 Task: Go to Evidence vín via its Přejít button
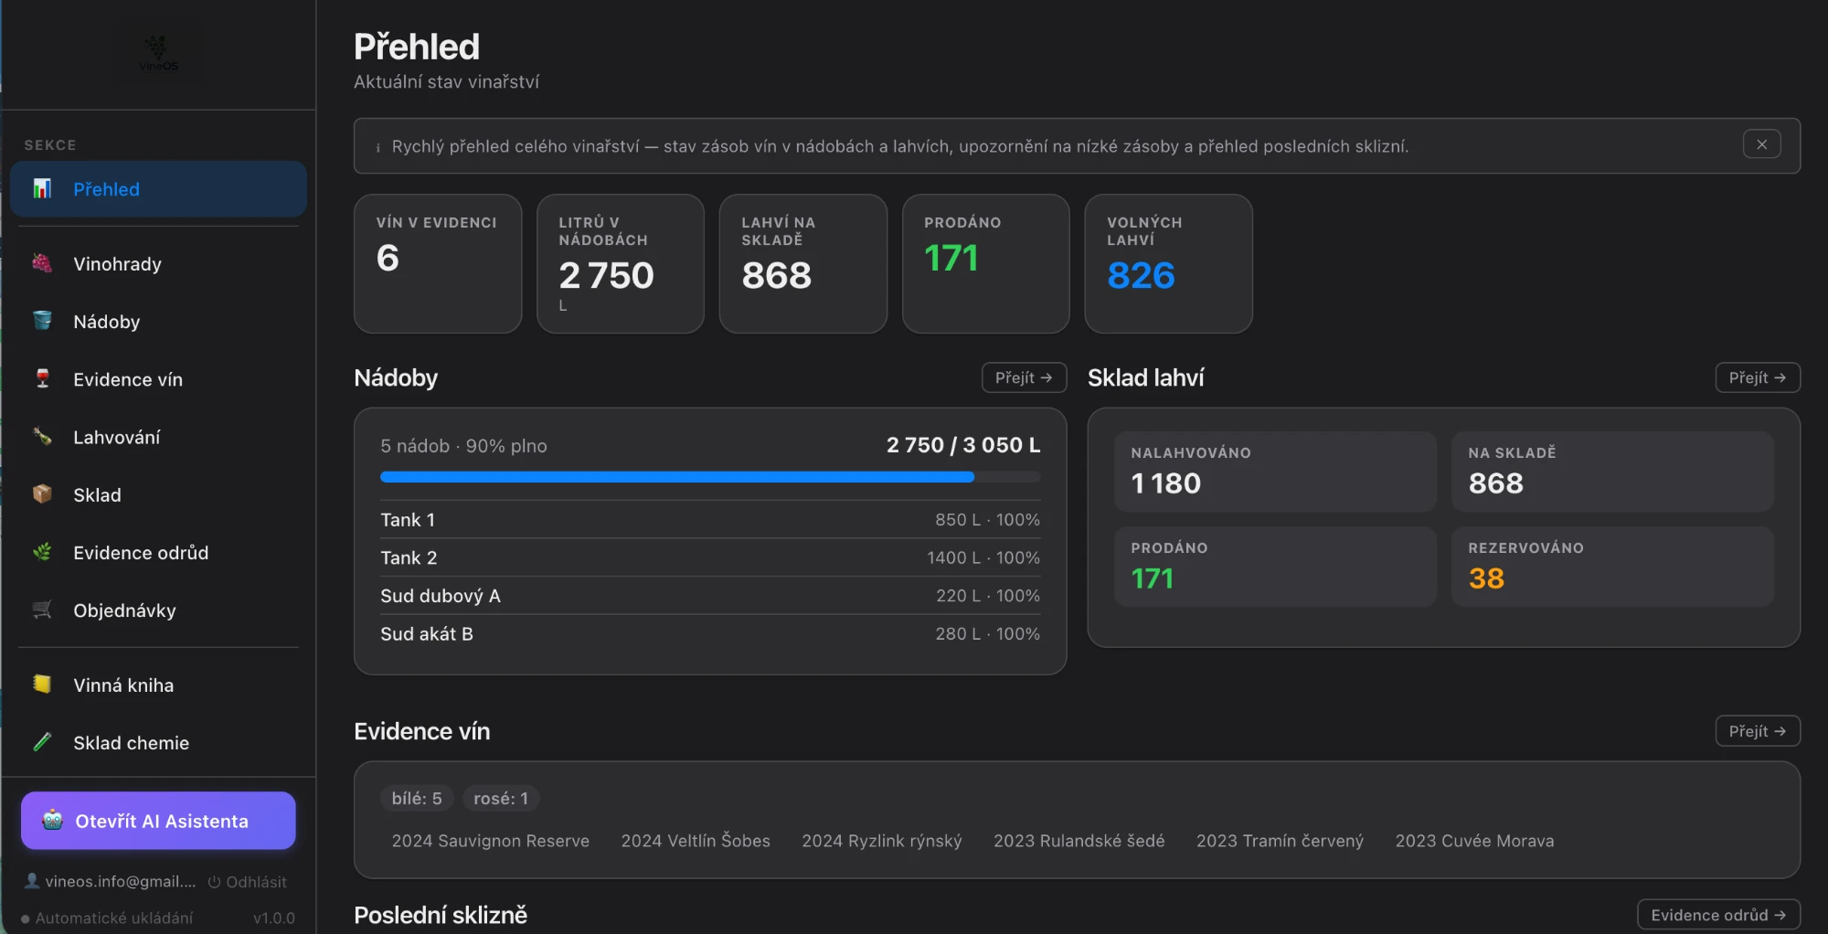tap(1757, 731)
